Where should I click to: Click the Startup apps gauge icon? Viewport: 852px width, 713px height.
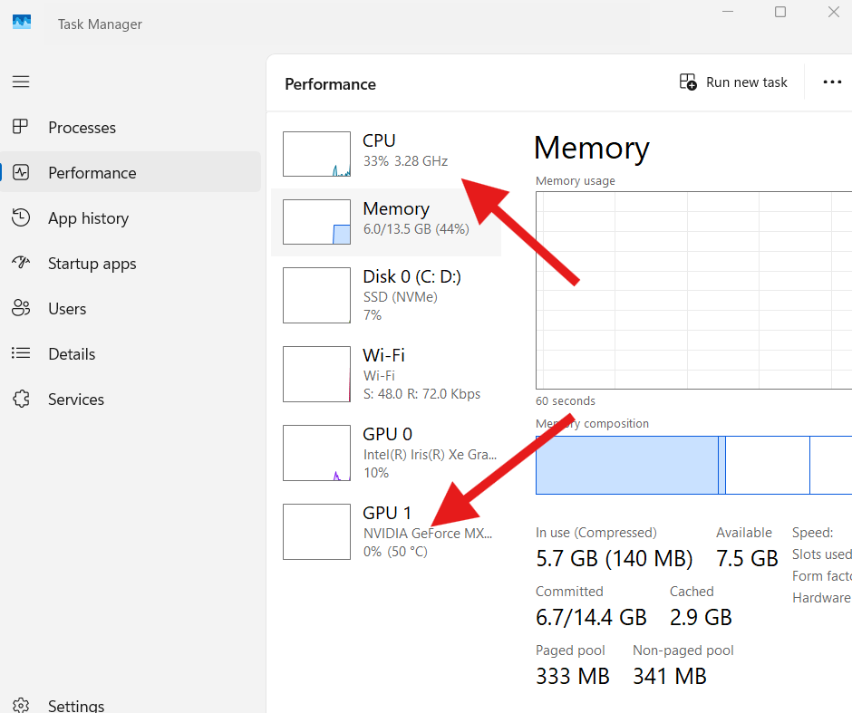click(x=21, y=264)
